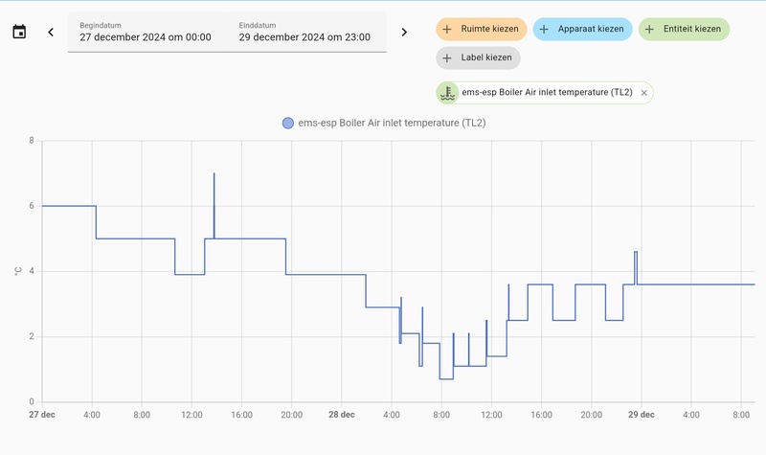Go to previous date range arrow
The height and width of the screenshot is (455, 766).
[x=51, y=32]
